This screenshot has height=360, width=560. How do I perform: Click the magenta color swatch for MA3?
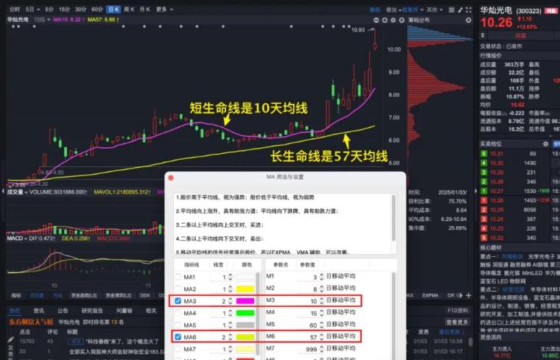(x=243, y=301)
